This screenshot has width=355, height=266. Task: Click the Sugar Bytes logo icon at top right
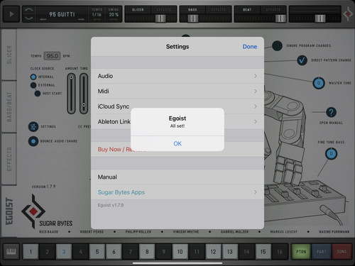[x=348, y=14]
